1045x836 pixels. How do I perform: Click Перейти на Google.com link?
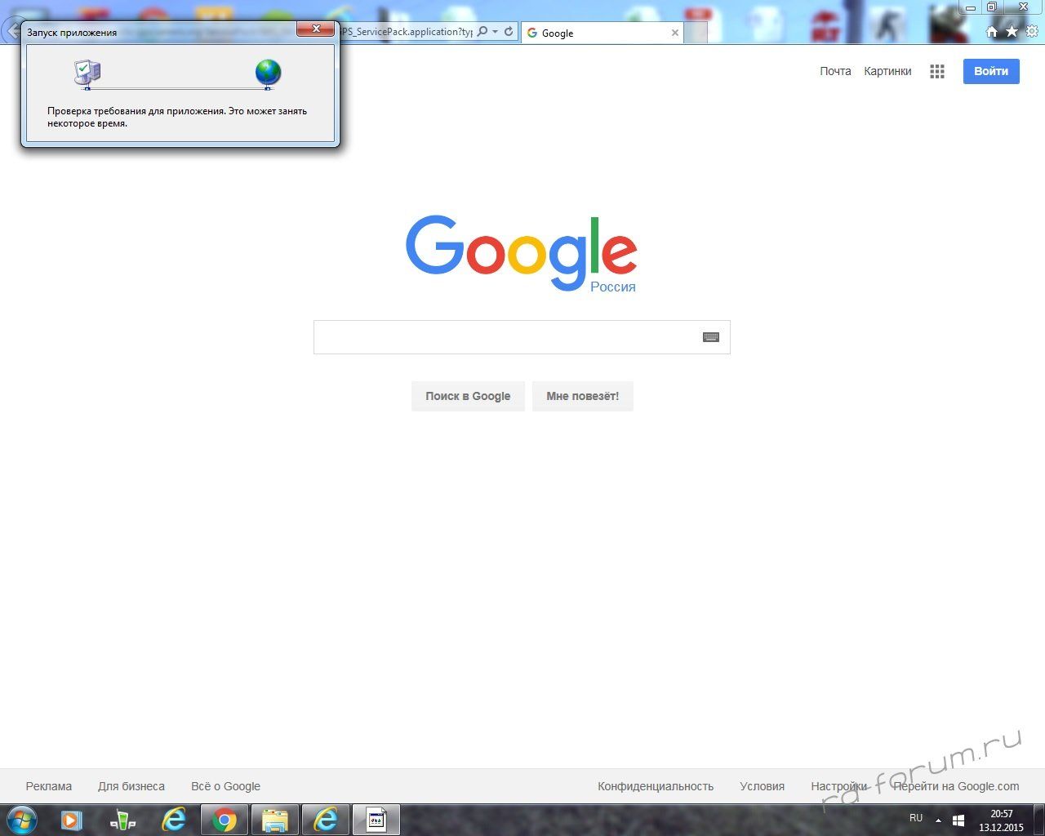tap(956, 786)
